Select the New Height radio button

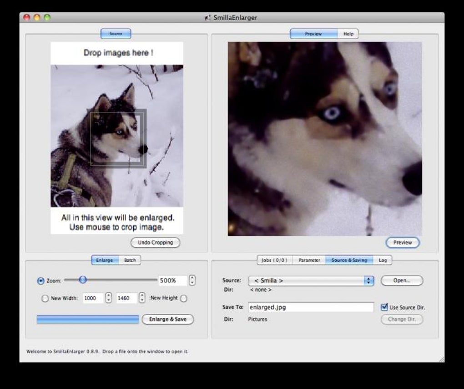(x=183, y=298)
